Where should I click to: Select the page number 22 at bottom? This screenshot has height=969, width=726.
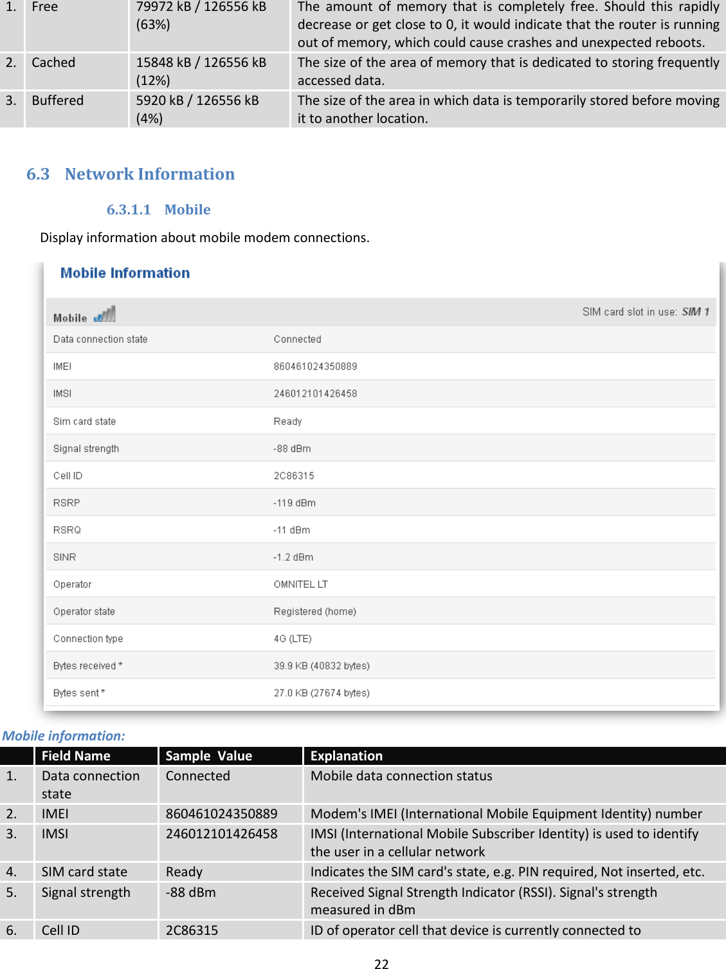(381, 963)
